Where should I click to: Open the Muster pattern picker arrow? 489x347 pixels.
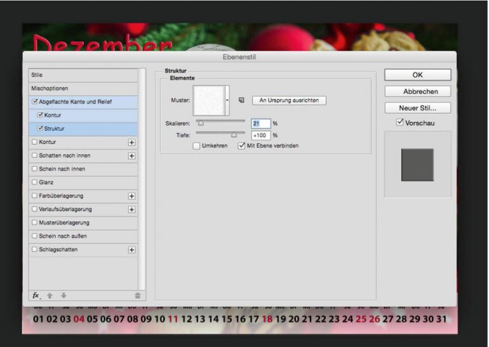point(227,100)
